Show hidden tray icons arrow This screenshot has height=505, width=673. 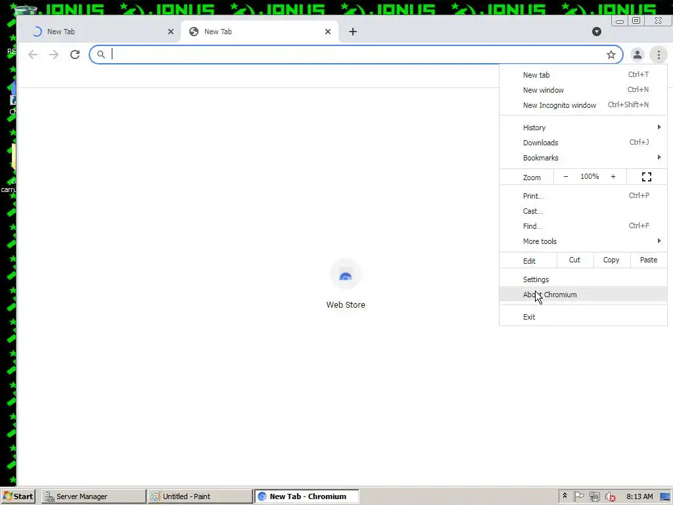pos(565,496)
